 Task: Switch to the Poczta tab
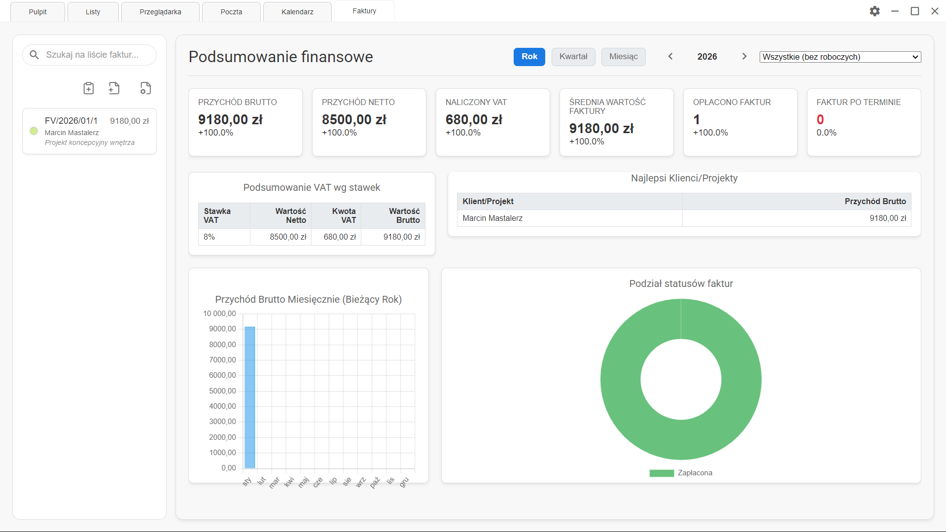click(x=231, y=12)
